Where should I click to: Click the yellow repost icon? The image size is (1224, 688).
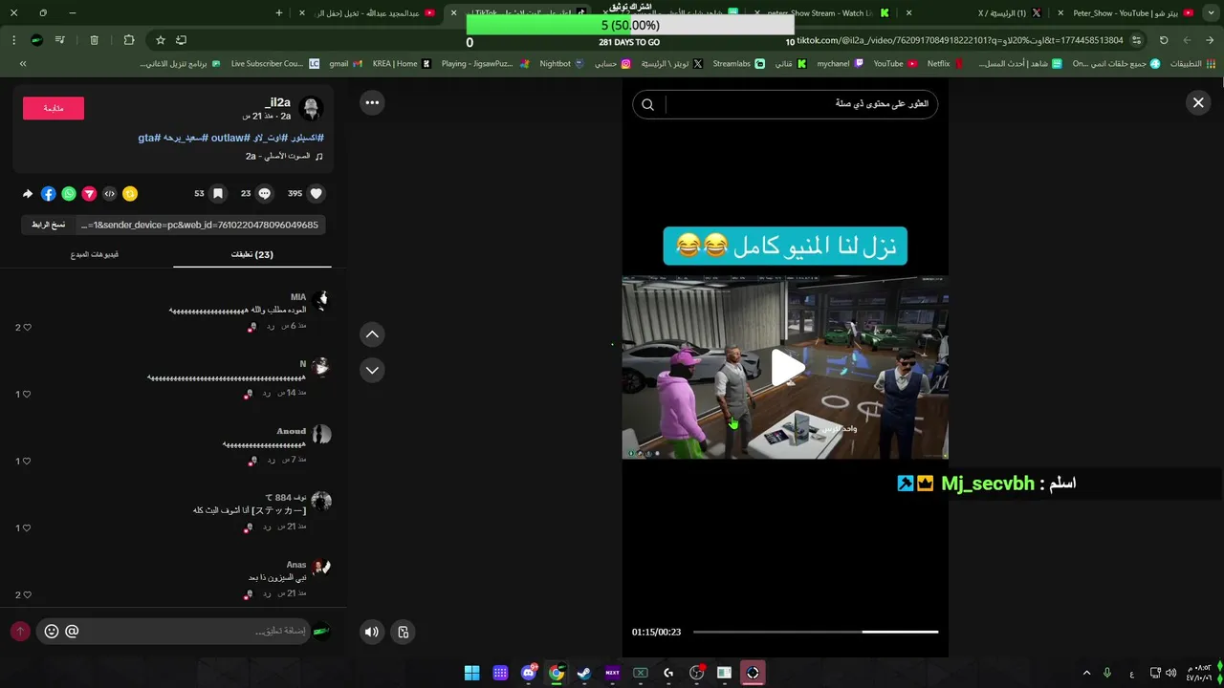pos(130,194)
